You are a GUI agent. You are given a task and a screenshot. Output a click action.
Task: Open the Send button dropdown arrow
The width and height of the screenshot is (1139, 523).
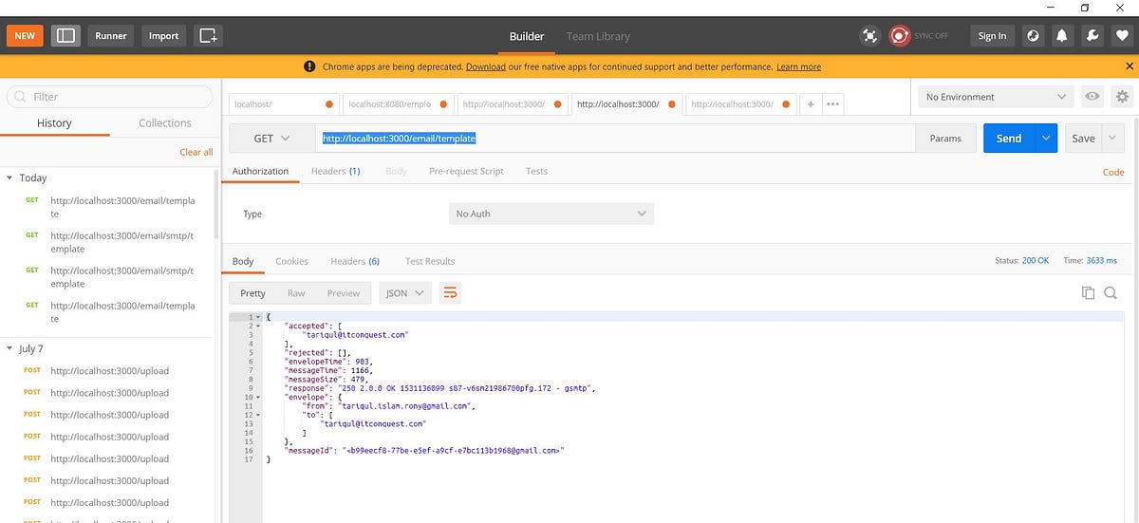pos(1046,139)
